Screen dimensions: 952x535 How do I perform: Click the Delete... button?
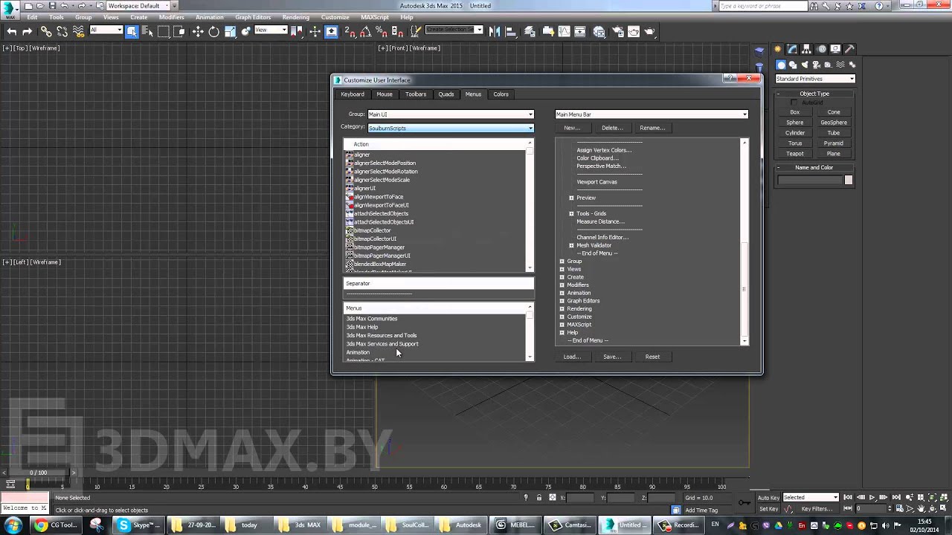click(x=612, y=128)
